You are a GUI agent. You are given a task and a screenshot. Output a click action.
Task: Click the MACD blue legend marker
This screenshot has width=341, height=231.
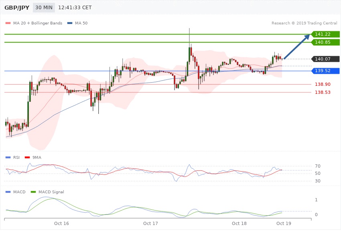tap(8, 192)
